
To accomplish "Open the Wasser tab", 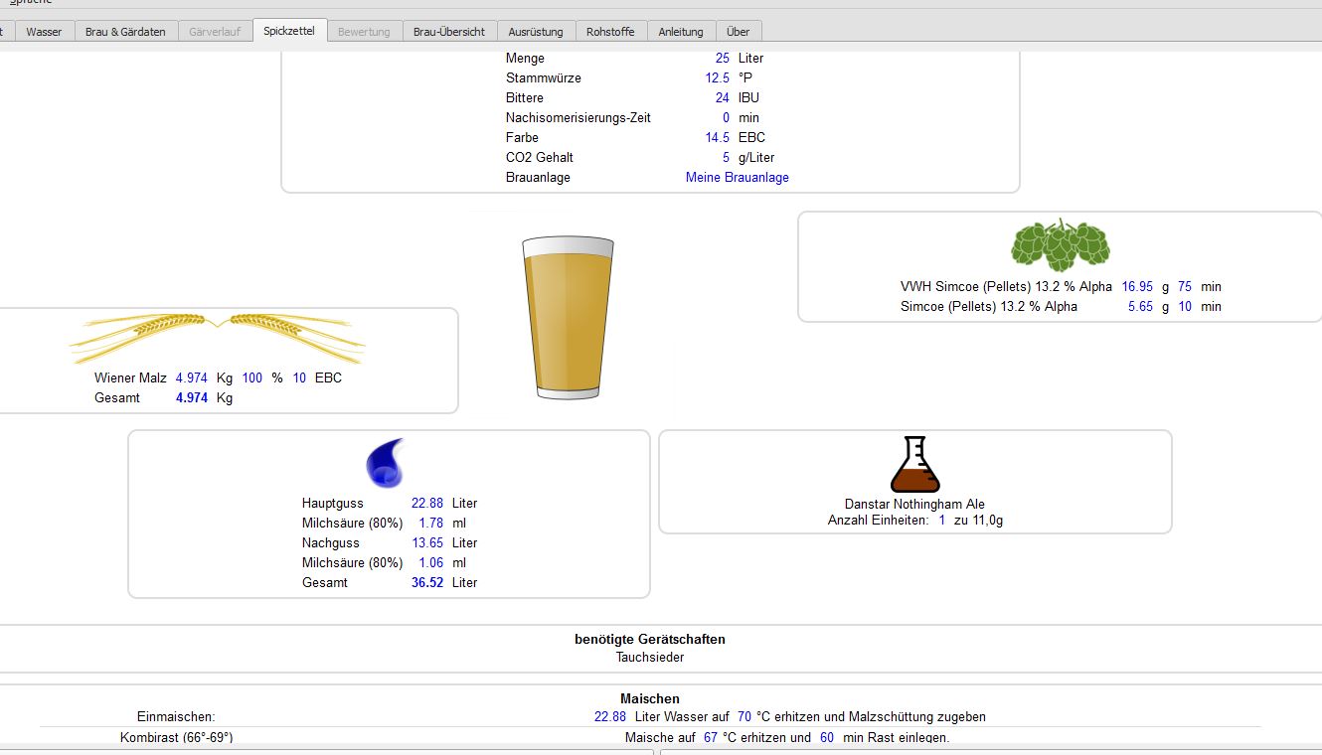I will (x=44, y=32).
